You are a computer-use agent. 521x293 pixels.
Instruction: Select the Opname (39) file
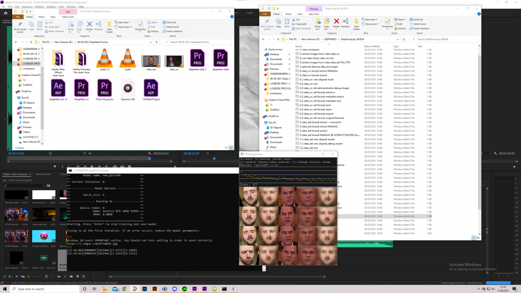[x=127, y=90]
